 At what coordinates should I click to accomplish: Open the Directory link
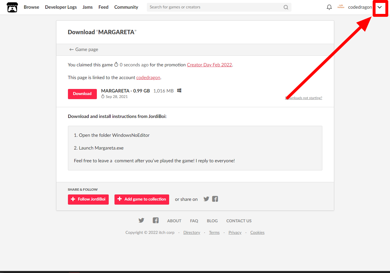[192, 232]
